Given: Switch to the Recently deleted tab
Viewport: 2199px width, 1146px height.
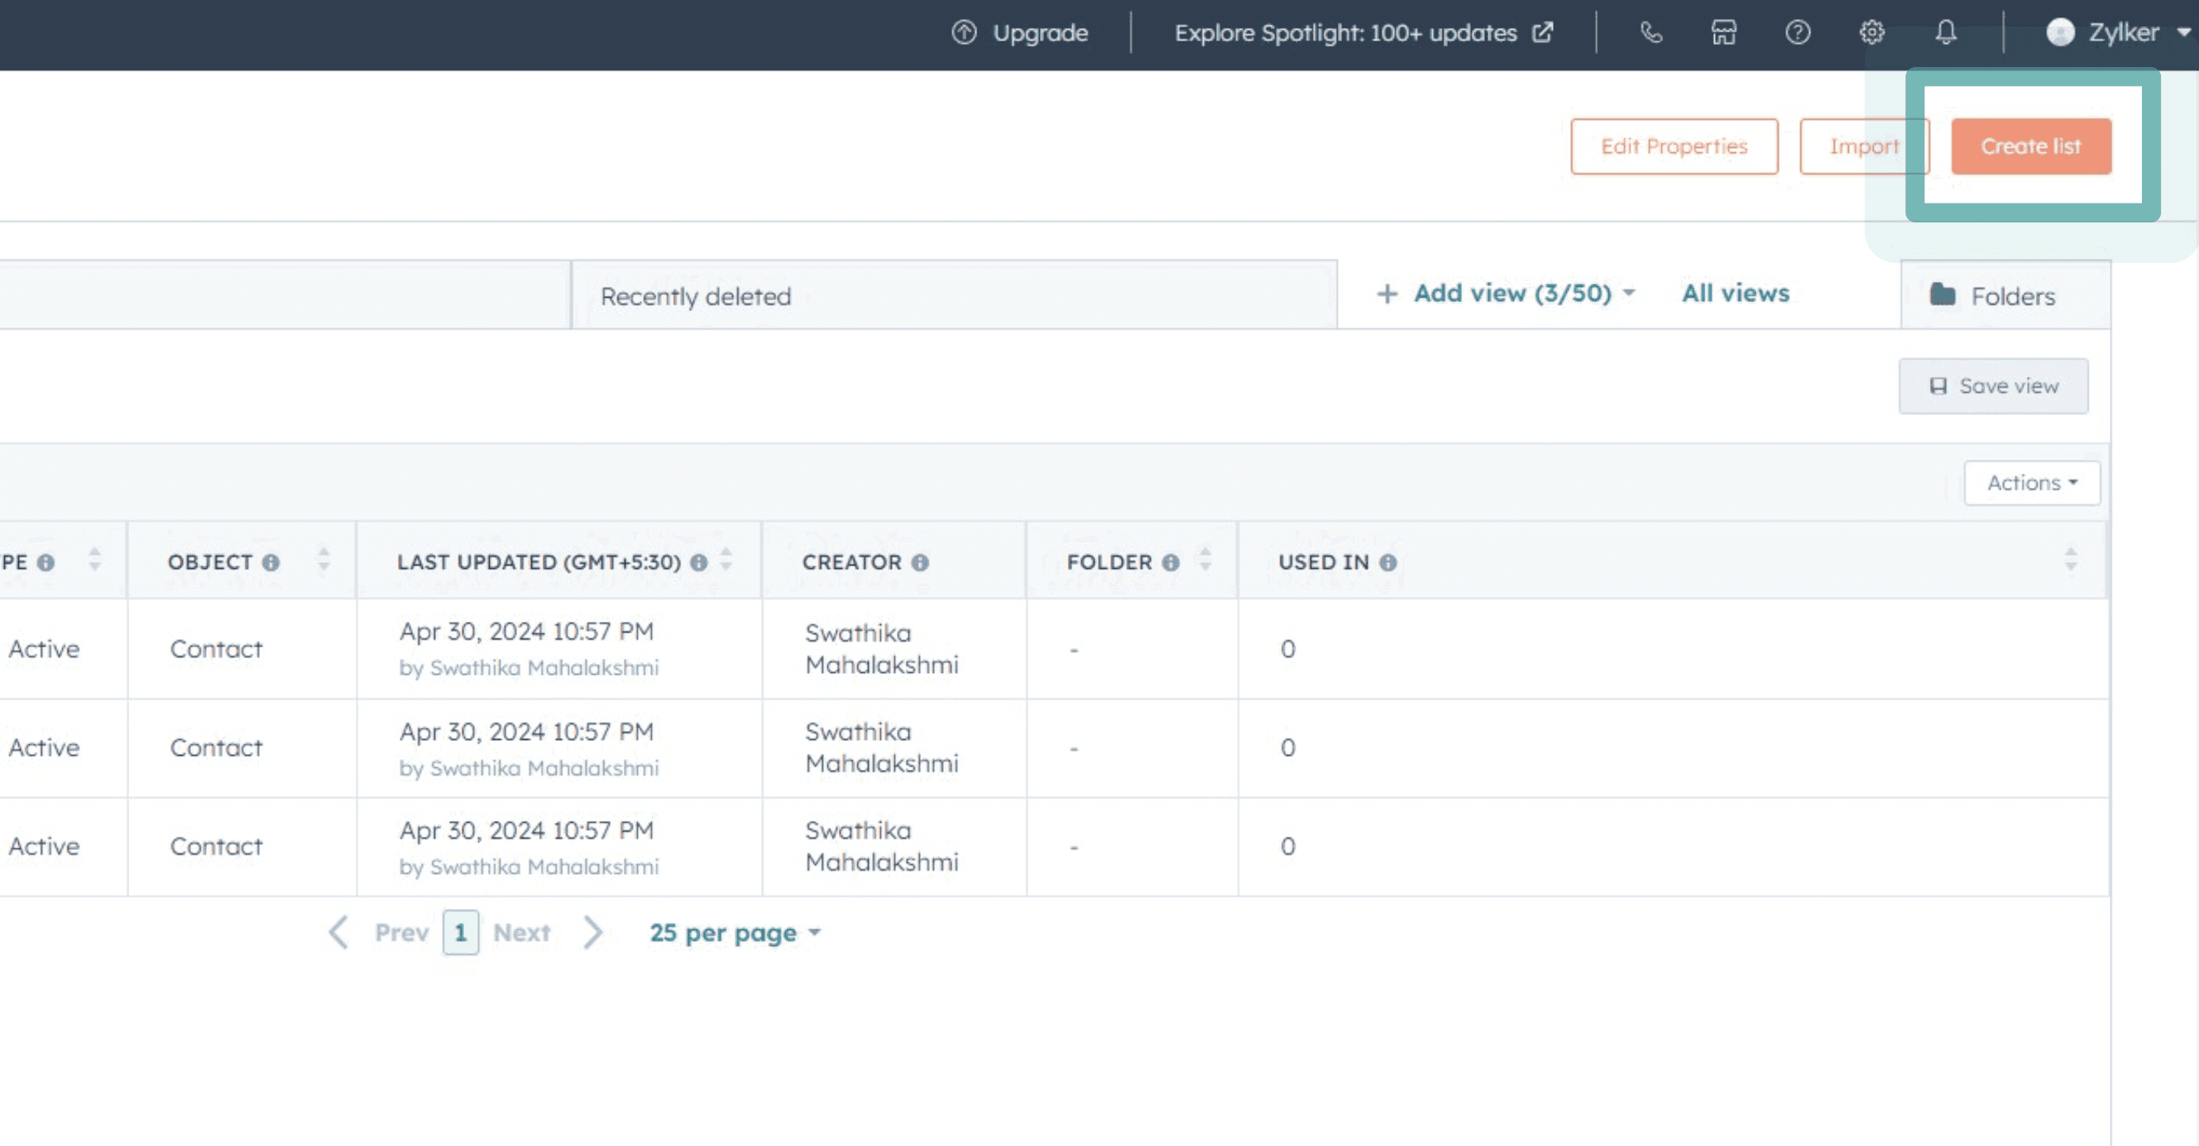Looking at the screenshot, I should (696, 296).
